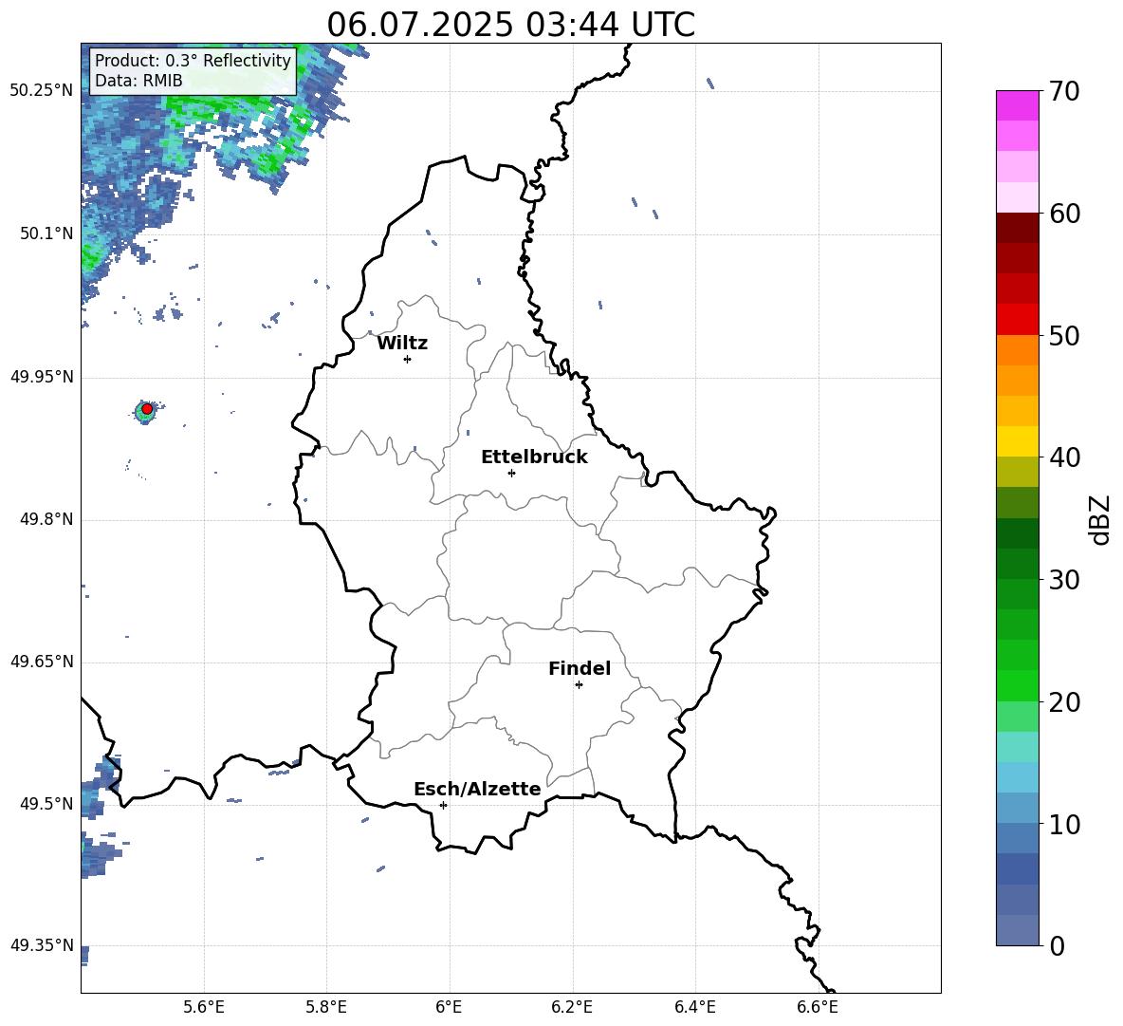Click the 6.4°E longitude label
The width and height of the screenshot is (1123, 1026).
pyautogui.click(x=694, y=1007)
